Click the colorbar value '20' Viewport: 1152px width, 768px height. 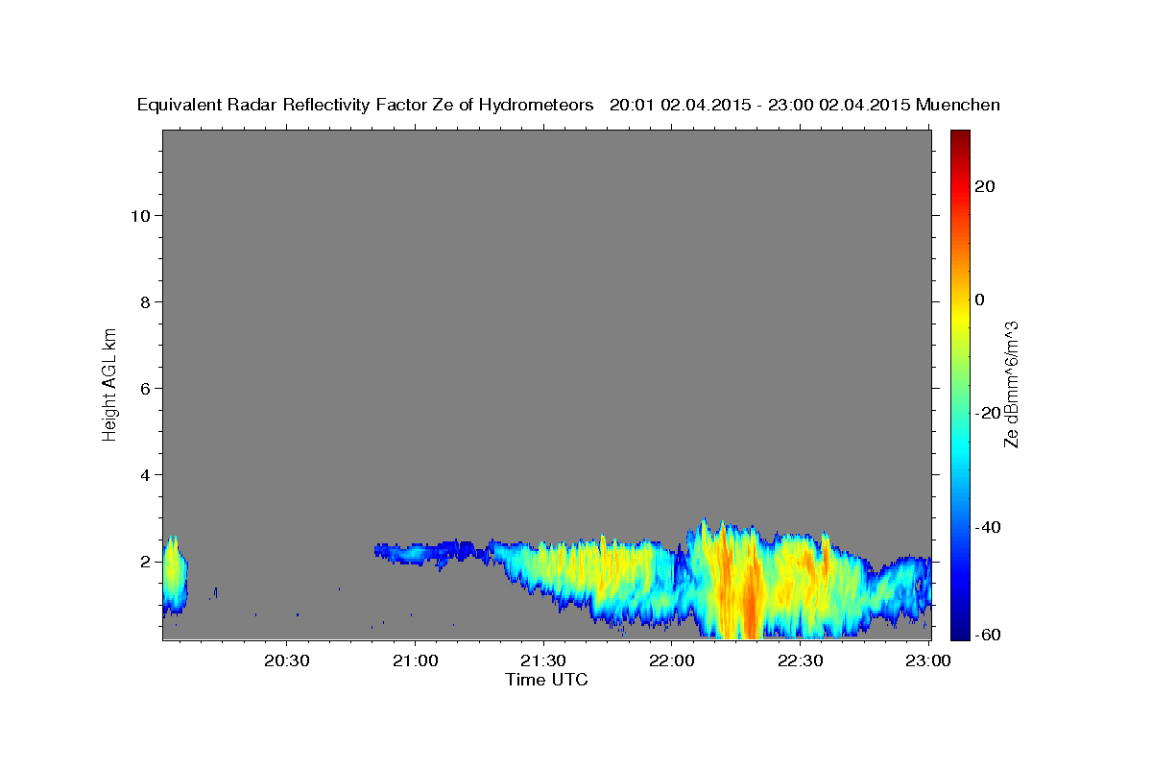tap(985, 186)
